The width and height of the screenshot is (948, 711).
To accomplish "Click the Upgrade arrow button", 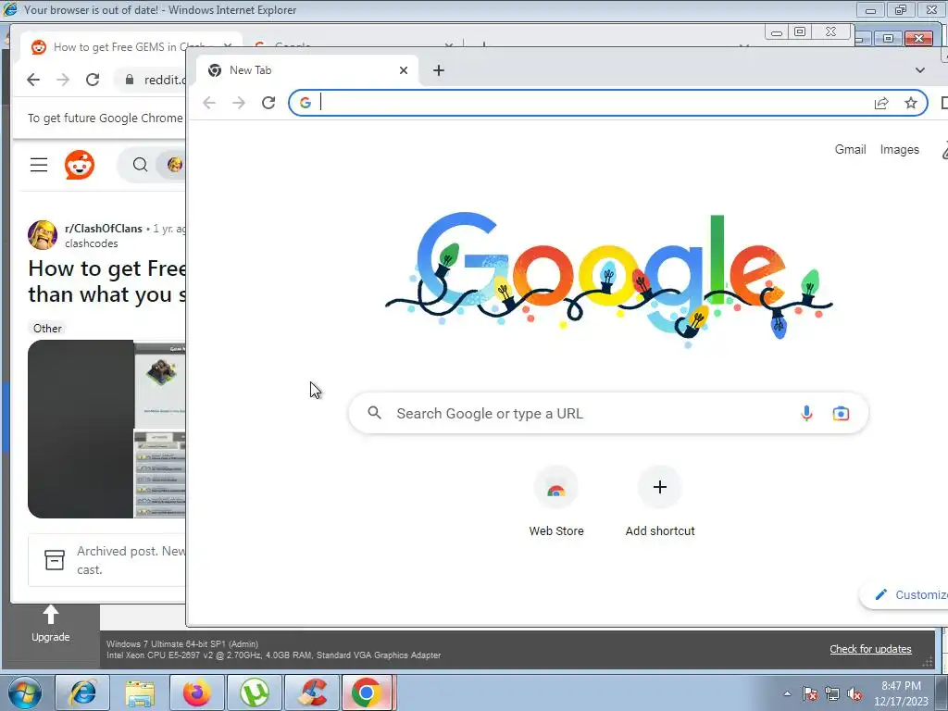I will [x=51, y=625].
